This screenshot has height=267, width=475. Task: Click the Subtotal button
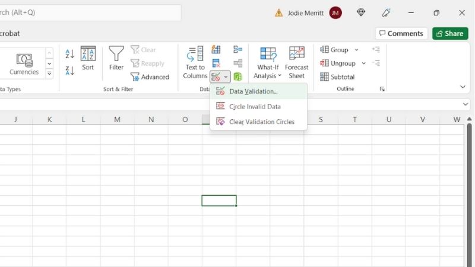(337, 77)
